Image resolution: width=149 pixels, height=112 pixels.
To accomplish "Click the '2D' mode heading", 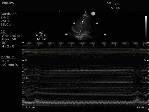I will point(3,32).
